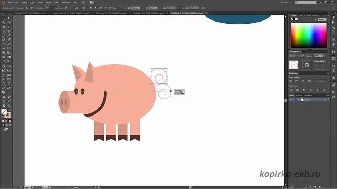Open the Arrange Documents dropdown

tap(91, 2)
